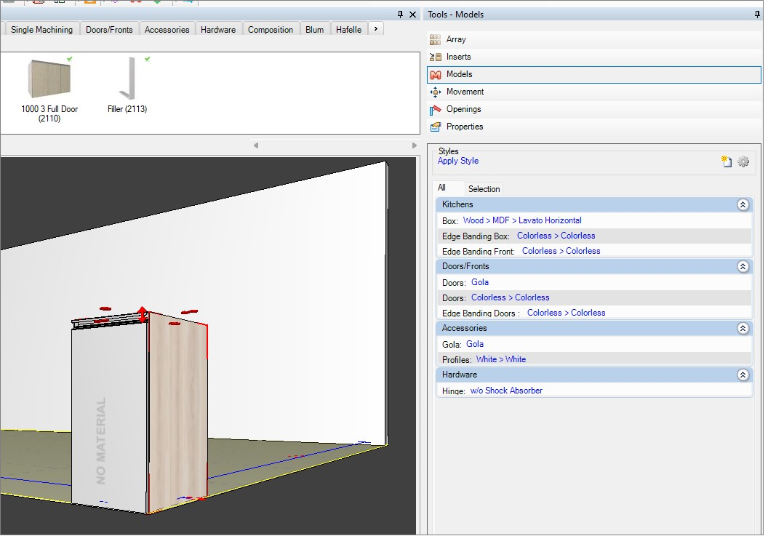The width and height of the screenshot is (776, 544).
Task: Pin the Tools - Models panel
Action: click(x=757, y=15)
